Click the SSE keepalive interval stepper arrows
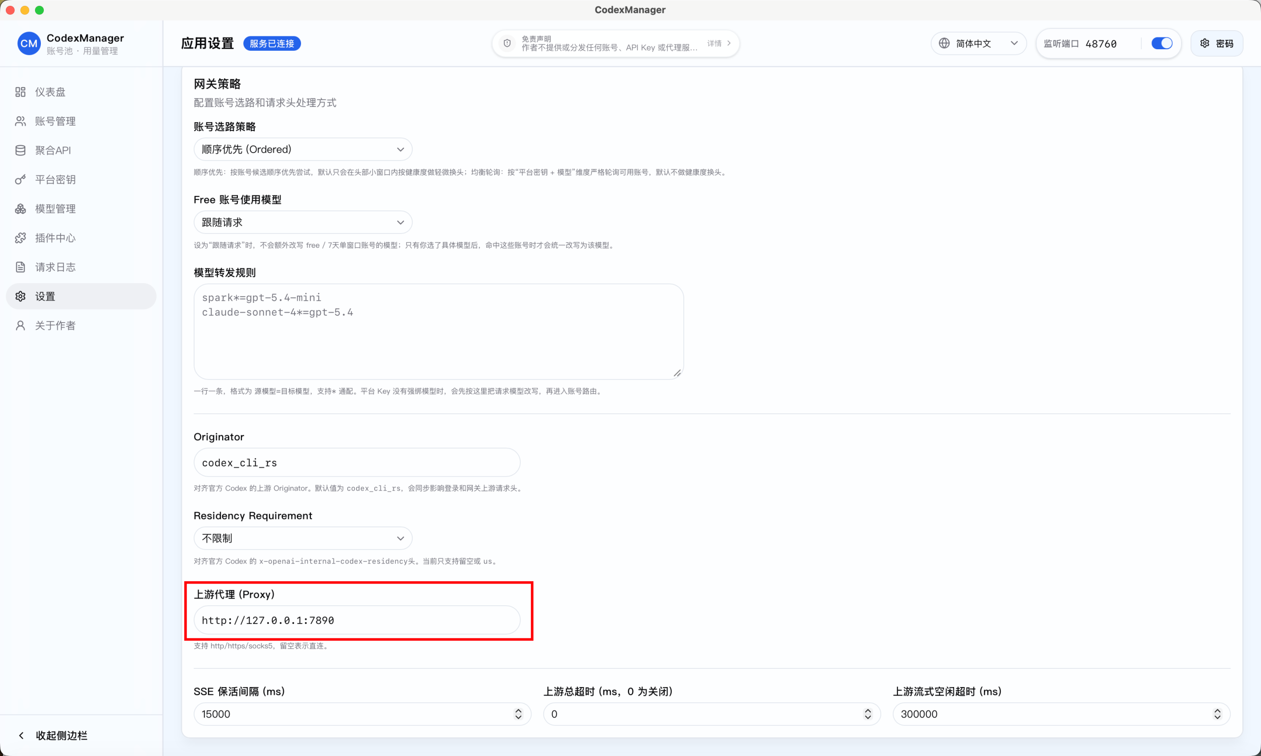The width and height of the screenshot is (1261, 756). click(x=518, y=714)
